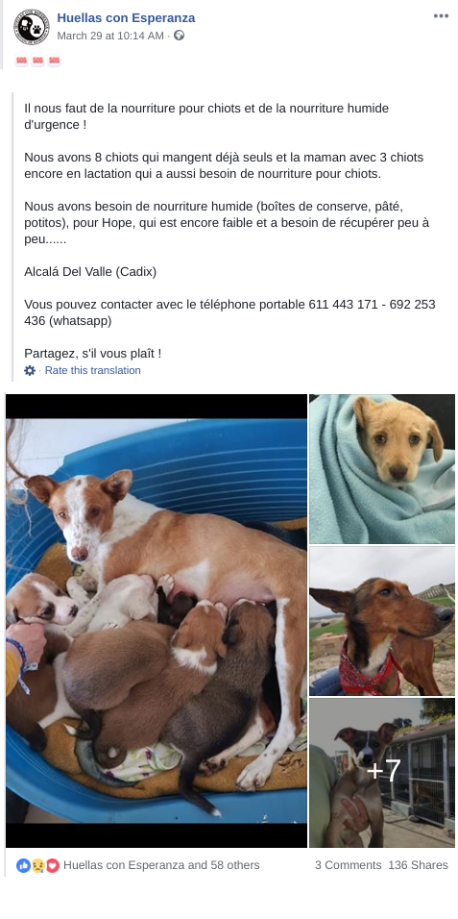
Task: Open the puppy in blue blanket photo
Action: pos(382,469)
